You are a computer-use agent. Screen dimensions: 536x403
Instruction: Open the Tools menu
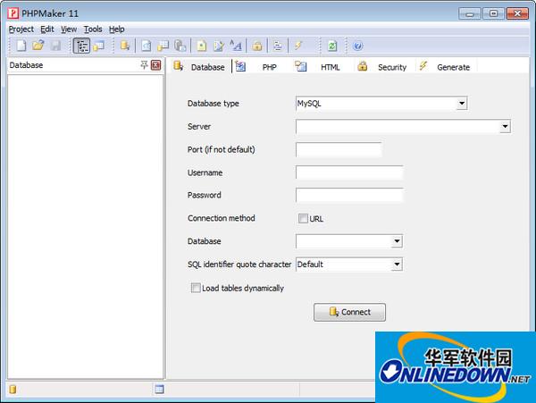pos(93,29)
